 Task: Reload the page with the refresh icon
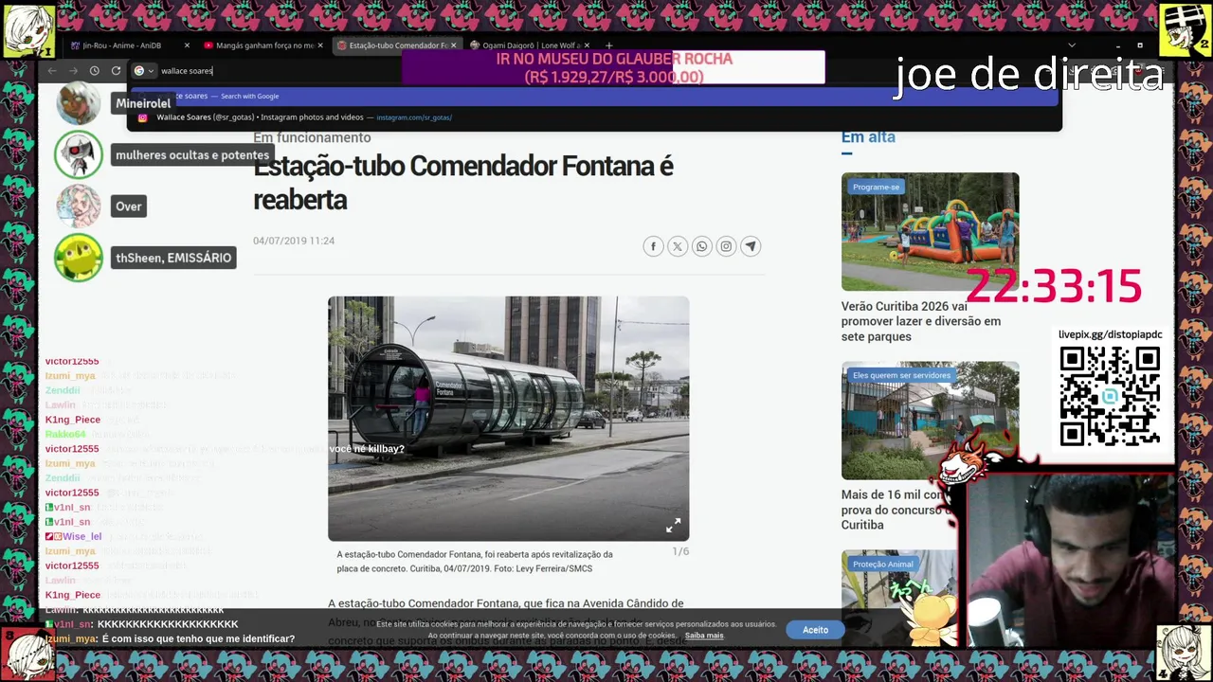point(116,71)
